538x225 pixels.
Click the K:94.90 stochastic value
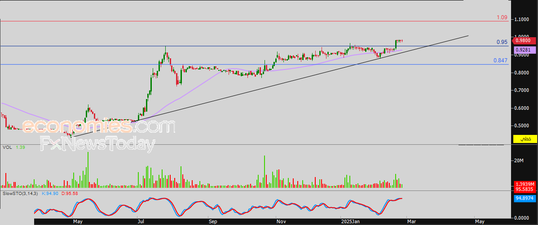pyautogui.click(x=50, y=194)
